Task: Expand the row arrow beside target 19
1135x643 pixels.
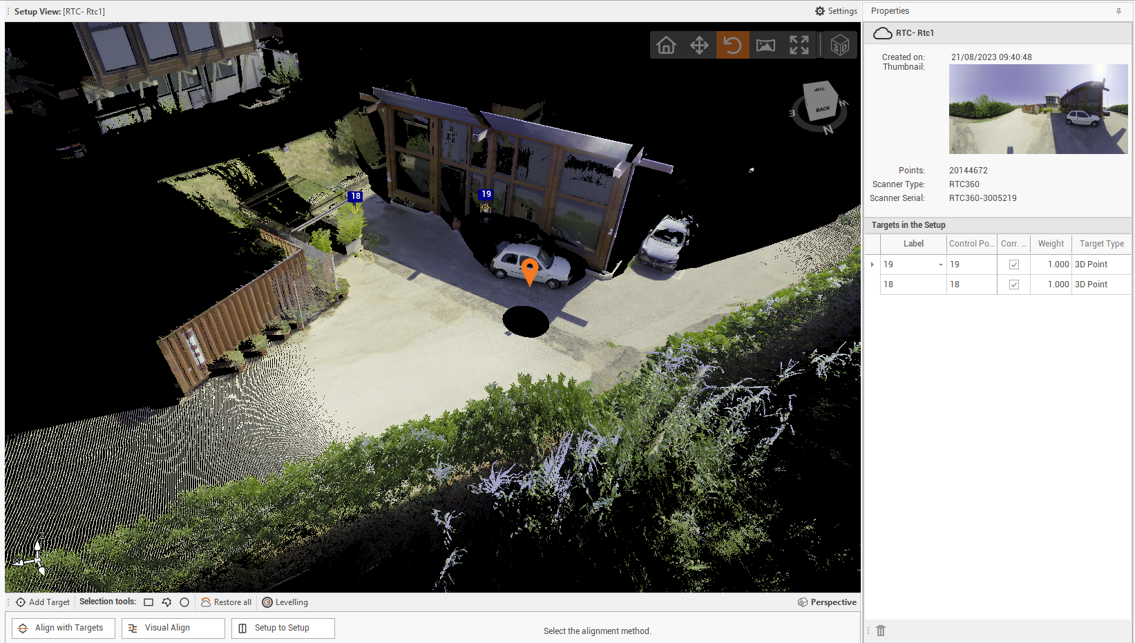Action: pos(872,265)
